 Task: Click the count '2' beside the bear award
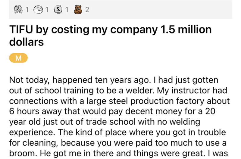click(x=87, y=10)
